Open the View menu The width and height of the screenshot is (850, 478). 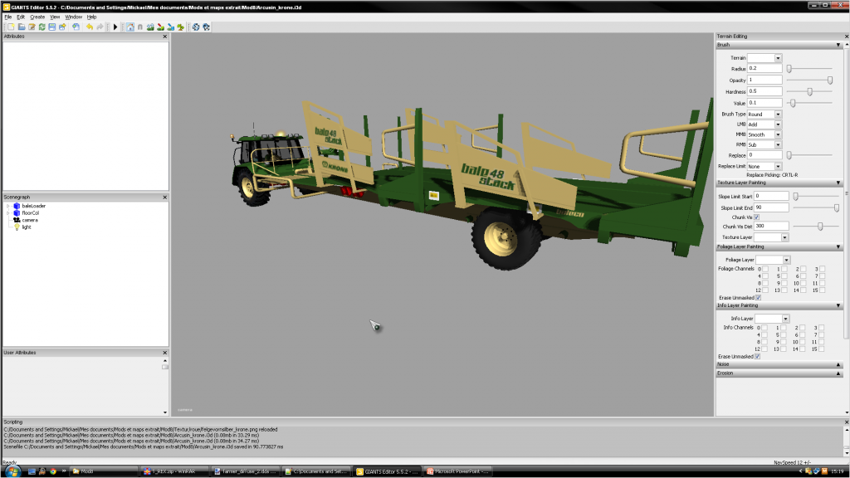pyautogui.click(x=55, y=17)
